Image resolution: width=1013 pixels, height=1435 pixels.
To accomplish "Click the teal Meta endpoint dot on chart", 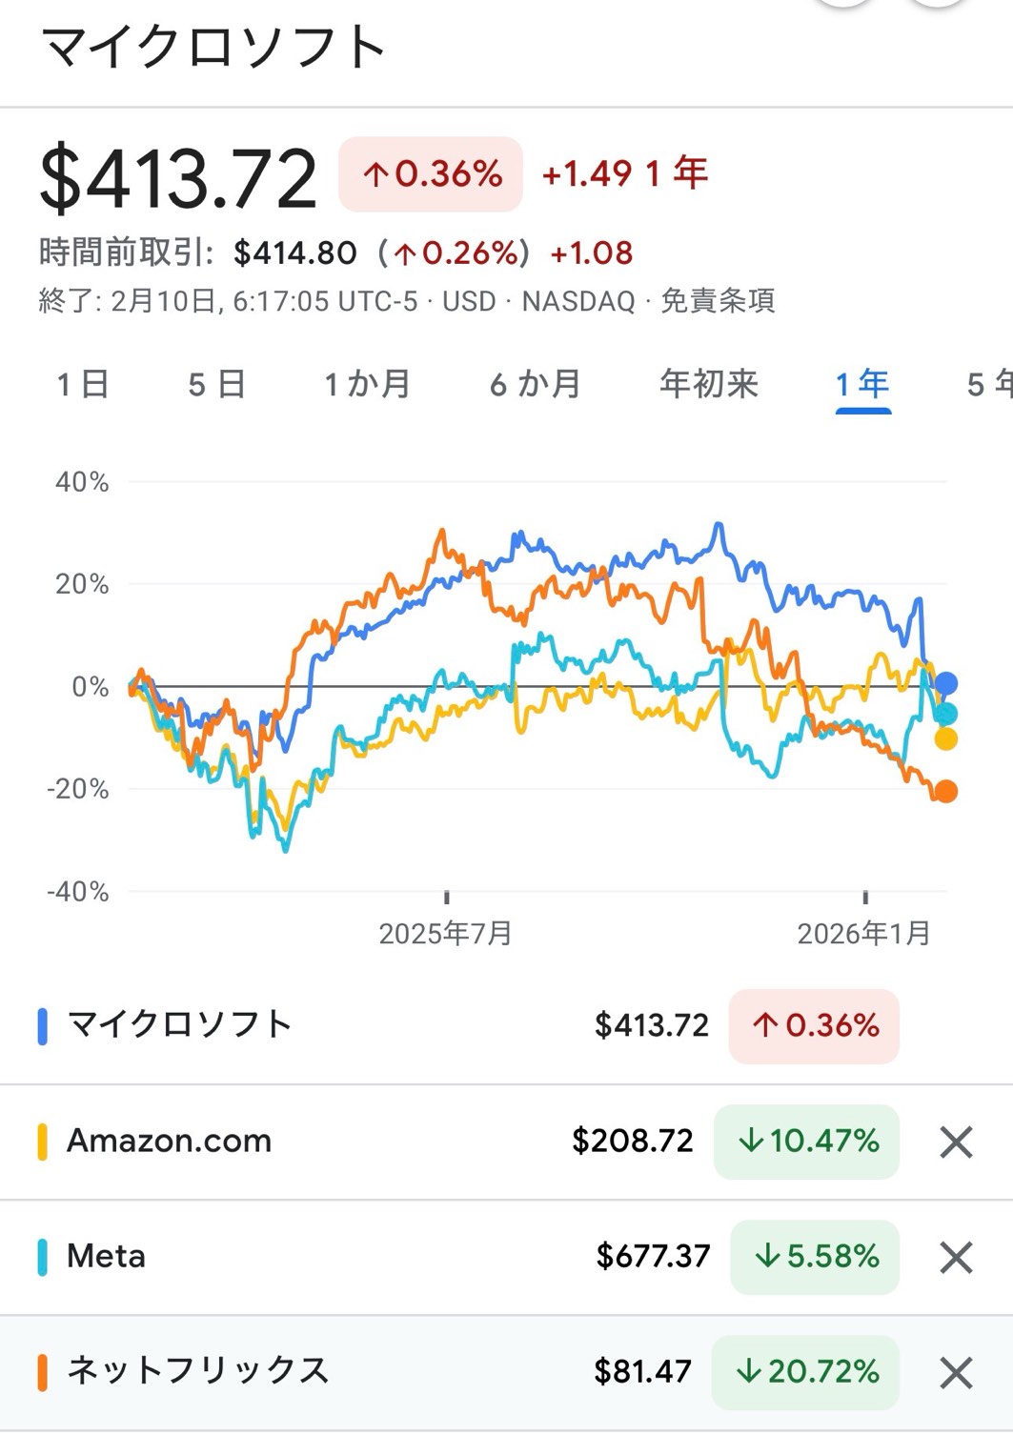I will tap(945, 714).
